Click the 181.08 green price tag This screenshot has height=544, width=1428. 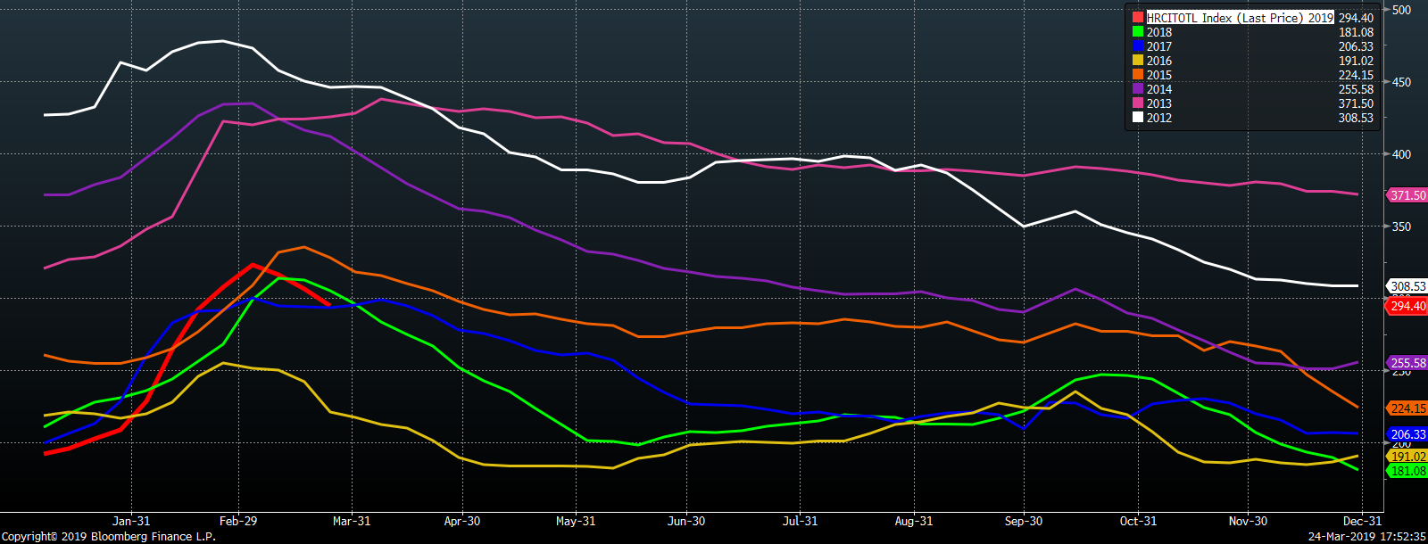pos(1407,471)
